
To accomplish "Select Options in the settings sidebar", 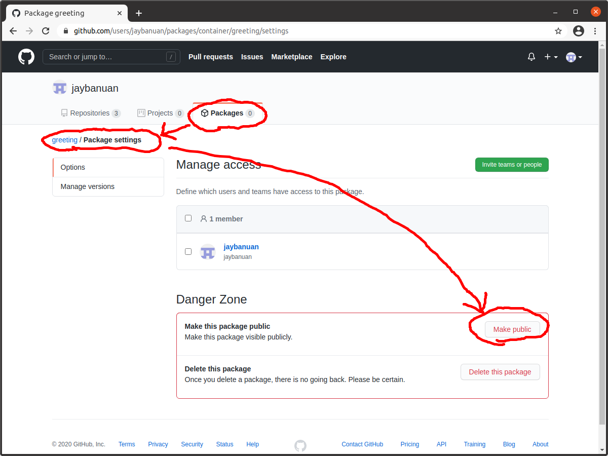I will tap(108, 167).
